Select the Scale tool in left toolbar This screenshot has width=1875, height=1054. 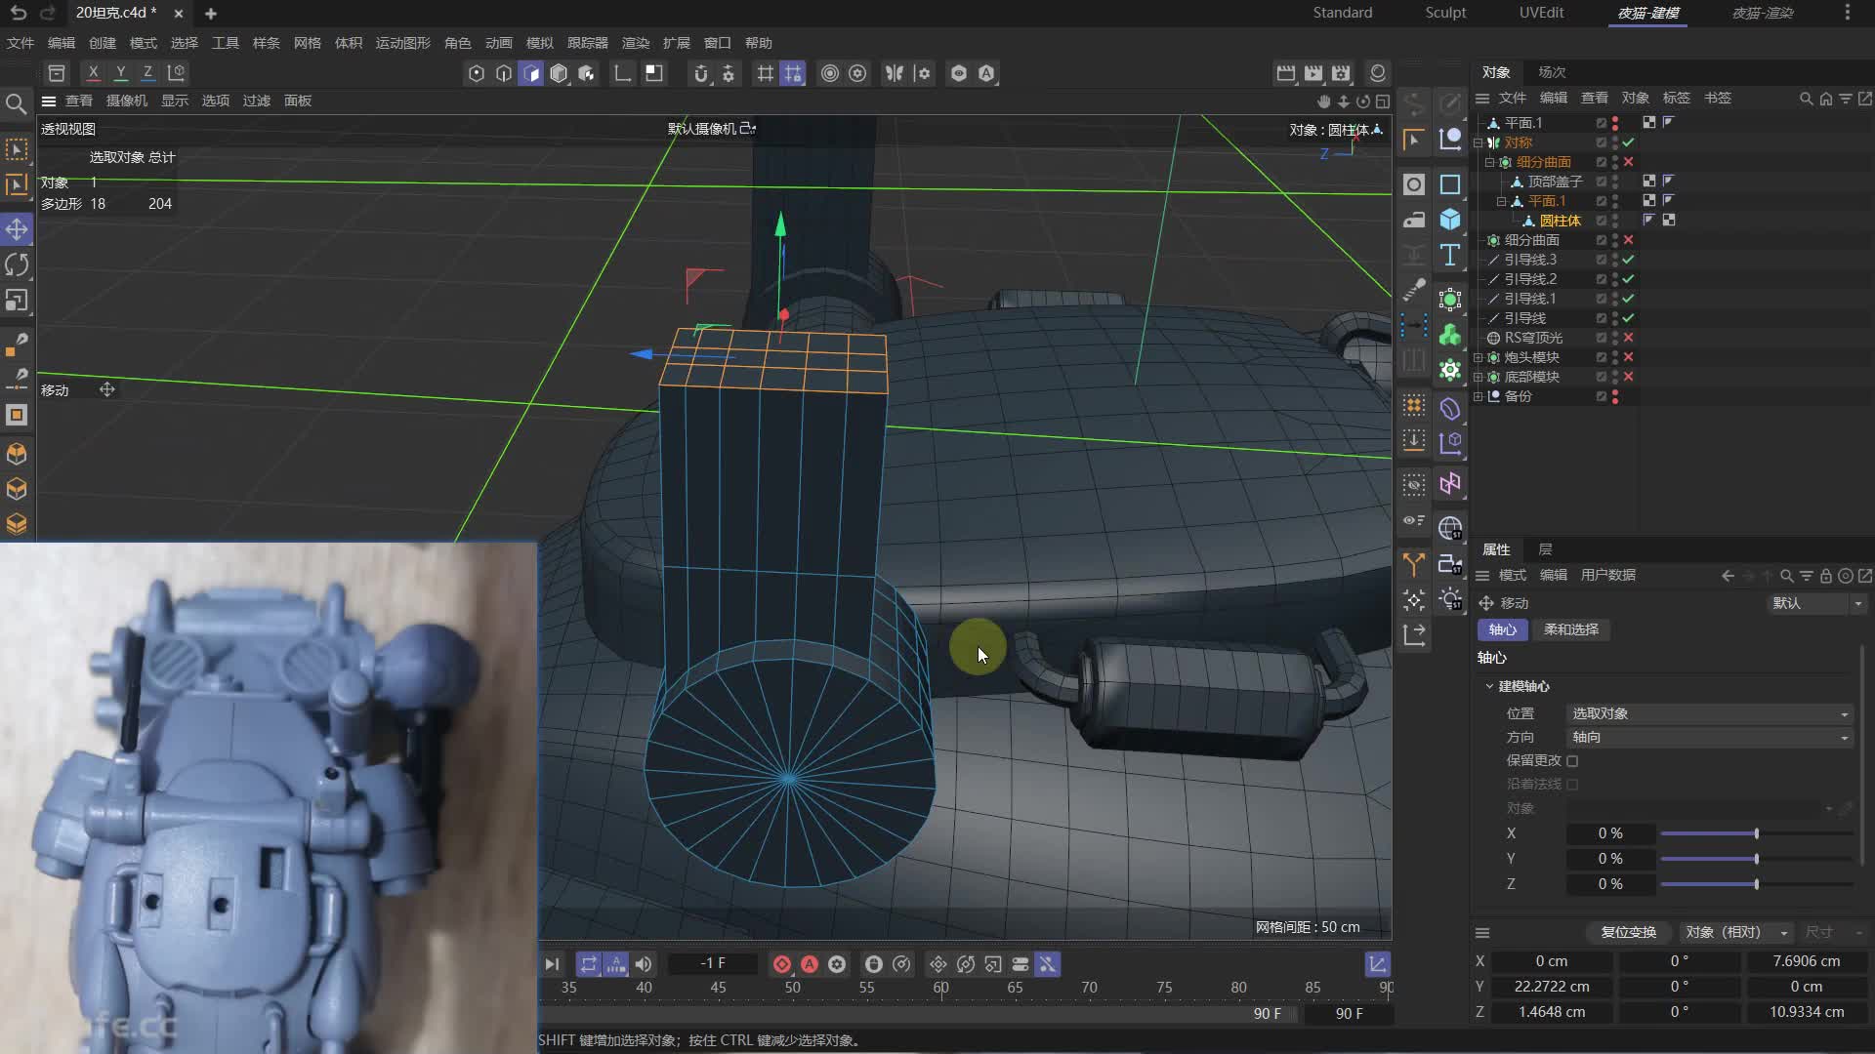(x=17, y=301)
